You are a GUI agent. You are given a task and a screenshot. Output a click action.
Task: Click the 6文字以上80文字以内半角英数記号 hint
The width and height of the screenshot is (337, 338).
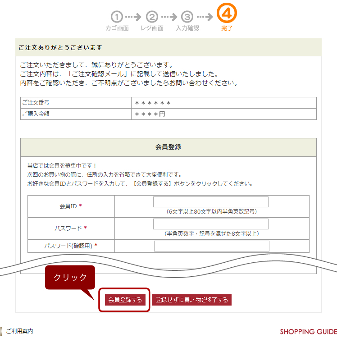click(212, 212)
